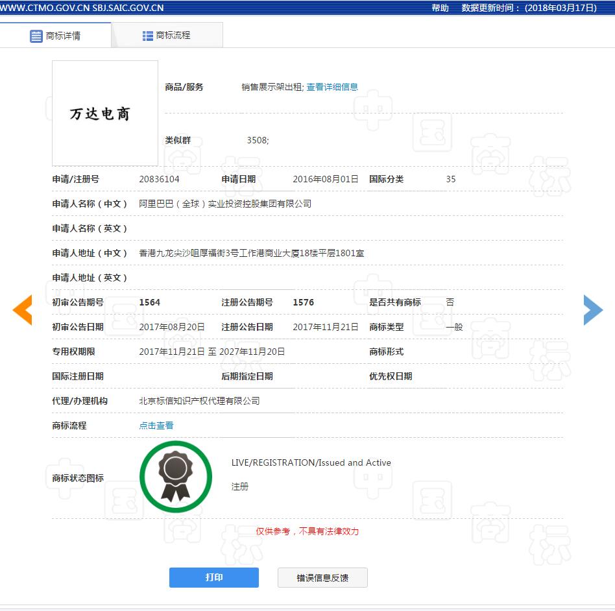Viewport: 615px width, 611px height.
Task: Click the red disclaimer 仅供参考，不具有法律效力
Action: (x=307, y=531)
